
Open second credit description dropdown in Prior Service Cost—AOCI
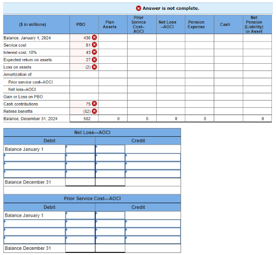(x=153, y=232)
